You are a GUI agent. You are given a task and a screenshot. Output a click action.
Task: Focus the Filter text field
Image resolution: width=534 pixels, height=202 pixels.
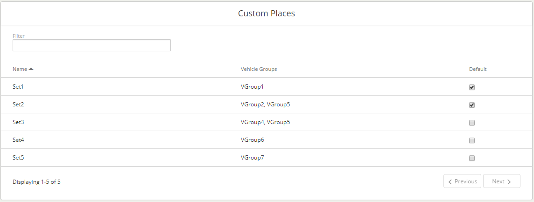(x=91, y=45)
